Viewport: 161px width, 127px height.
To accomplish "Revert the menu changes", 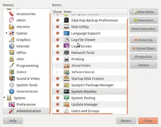I will tap(126, 121).
